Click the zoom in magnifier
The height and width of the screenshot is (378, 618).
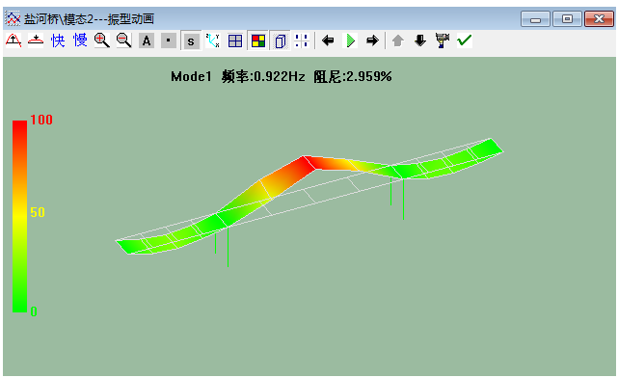[102, 40]
